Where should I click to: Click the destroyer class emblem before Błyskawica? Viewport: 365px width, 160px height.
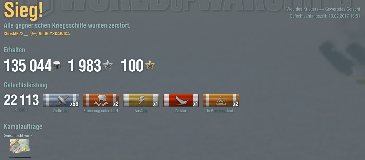tap(34, 34)
